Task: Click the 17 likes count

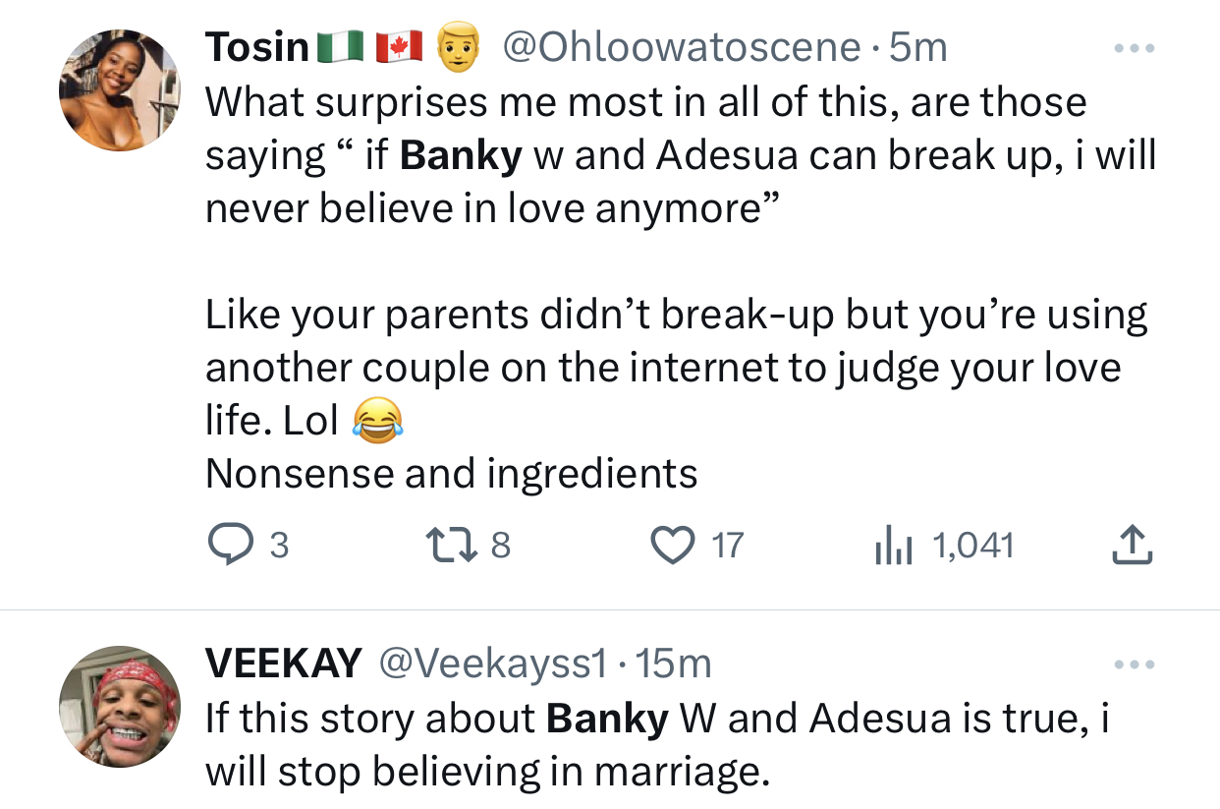Action: click(728, 546)
